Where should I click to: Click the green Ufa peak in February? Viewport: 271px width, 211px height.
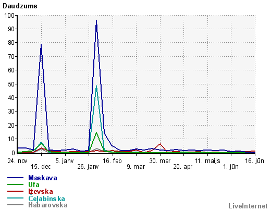(96, 133)
